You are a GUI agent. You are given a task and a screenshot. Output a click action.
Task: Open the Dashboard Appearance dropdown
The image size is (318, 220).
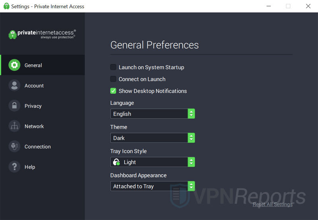point(152,186)
